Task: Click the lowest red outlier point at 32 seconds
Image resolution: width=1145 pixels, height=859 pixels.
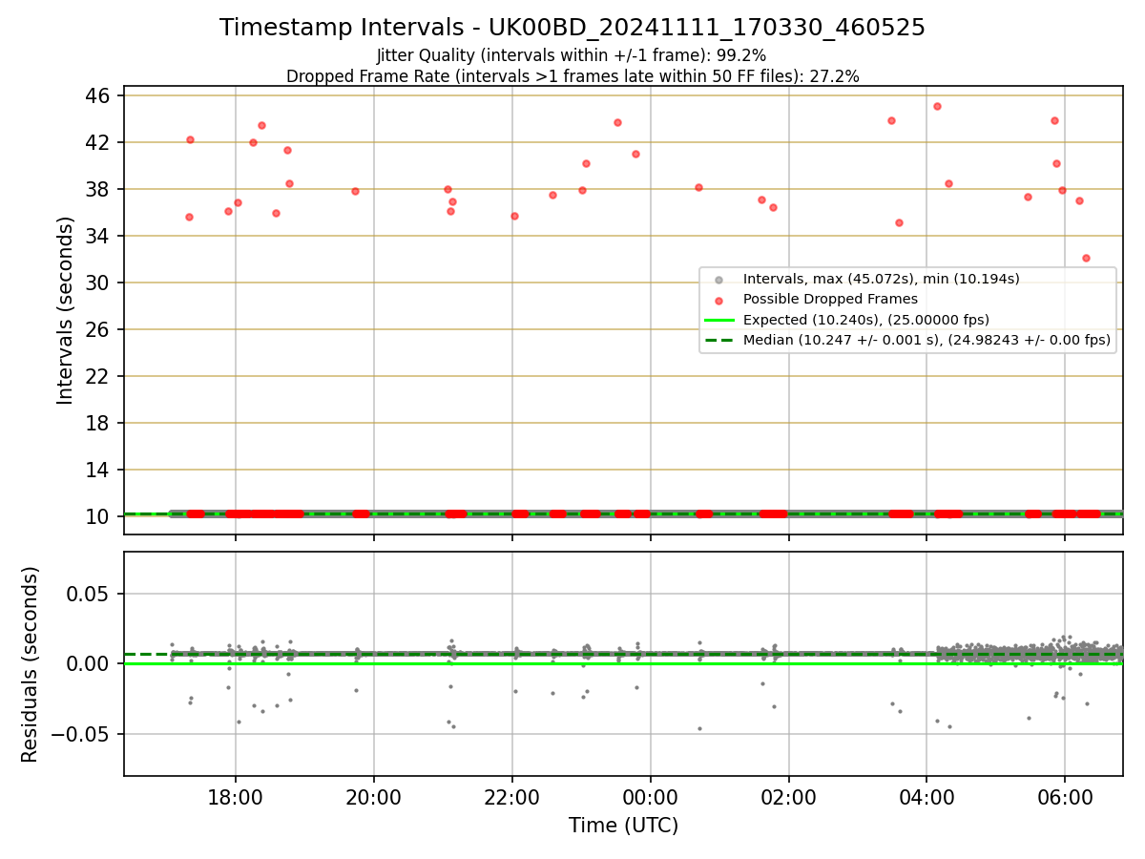Action: [1086, 258]
